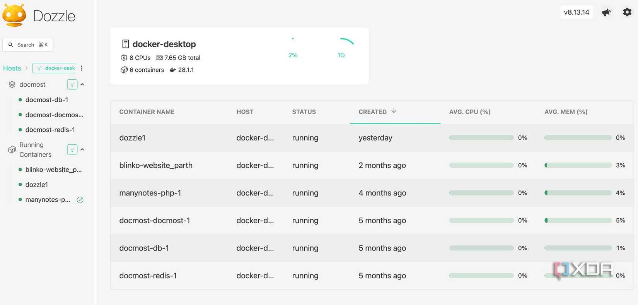Click the docmost-docmost-1 memory usage bar
The width and height of the screenshot is (638, 305).
coord(578,221)
